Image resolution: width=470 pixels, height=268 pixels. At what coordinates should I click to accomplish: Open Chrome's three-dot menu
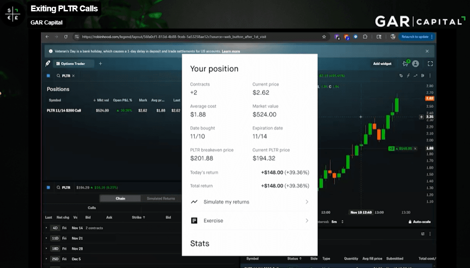[432, 37]
